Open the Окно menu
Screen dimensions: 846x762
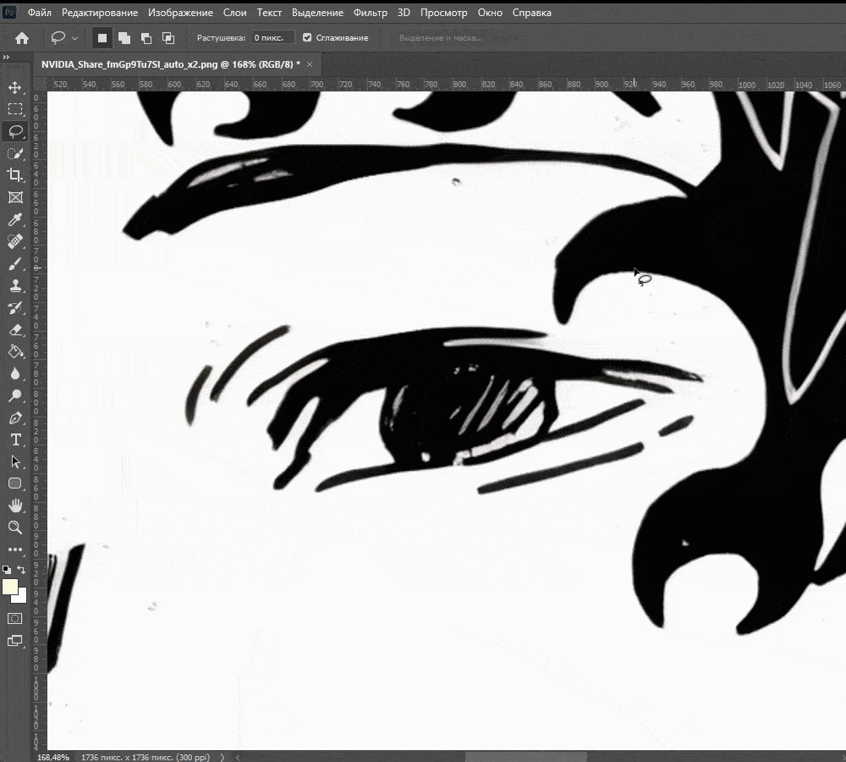490,13
